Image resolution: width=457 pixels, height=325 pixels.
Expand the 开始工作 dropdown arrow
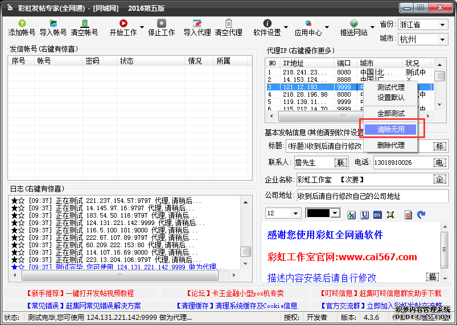point(142,27)
